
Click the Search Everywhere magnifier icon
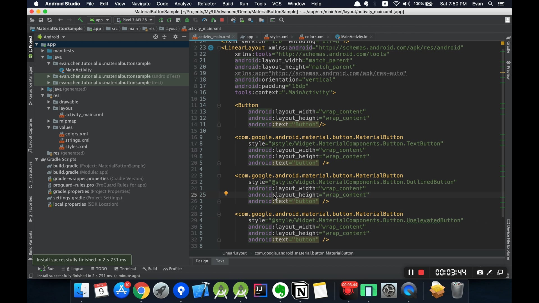(x=282, y=20)
